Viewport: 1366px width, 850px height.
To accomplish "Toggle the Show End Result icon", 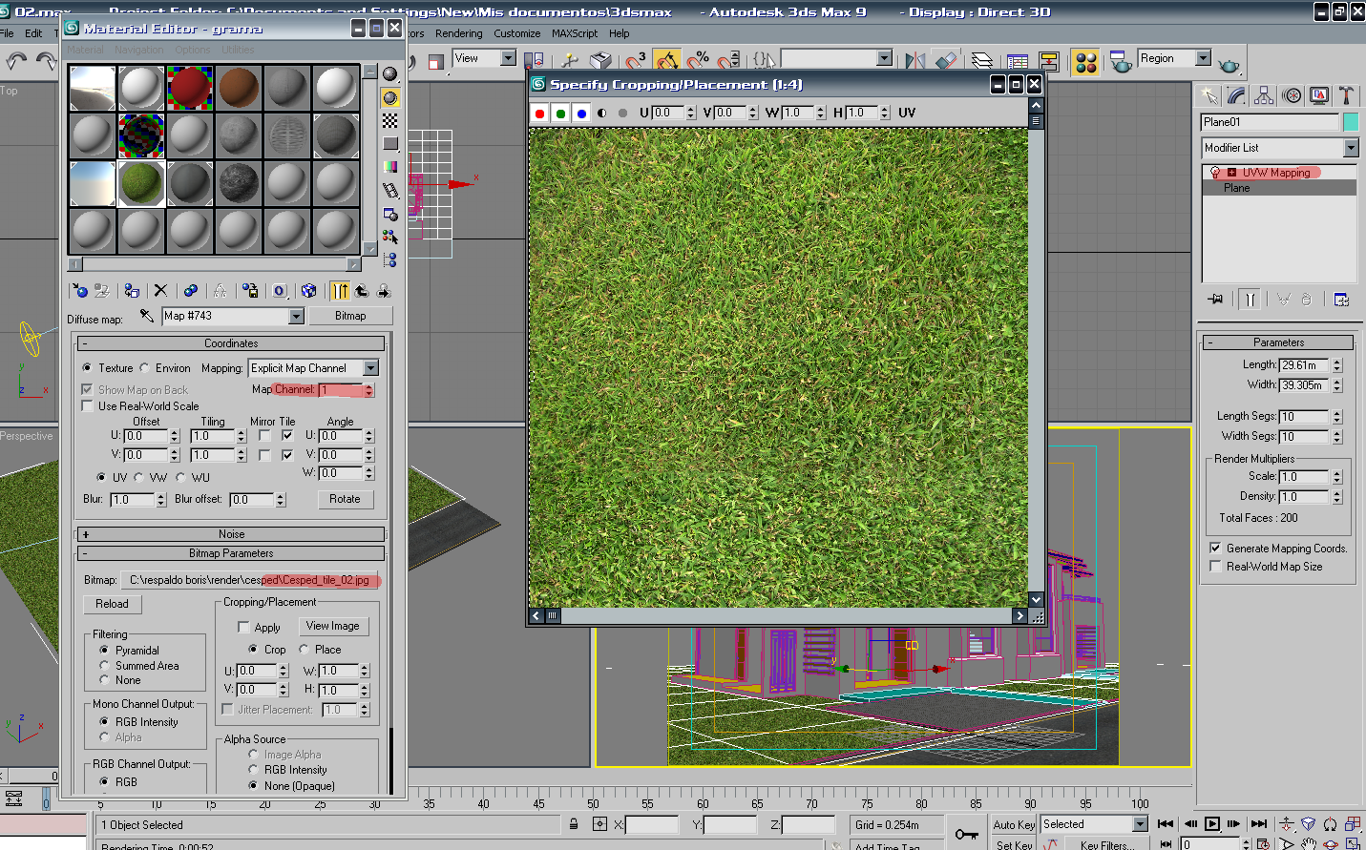I will click(339, 291).
